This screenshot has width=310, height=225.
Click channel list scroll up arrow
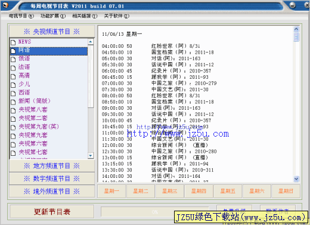91,42
